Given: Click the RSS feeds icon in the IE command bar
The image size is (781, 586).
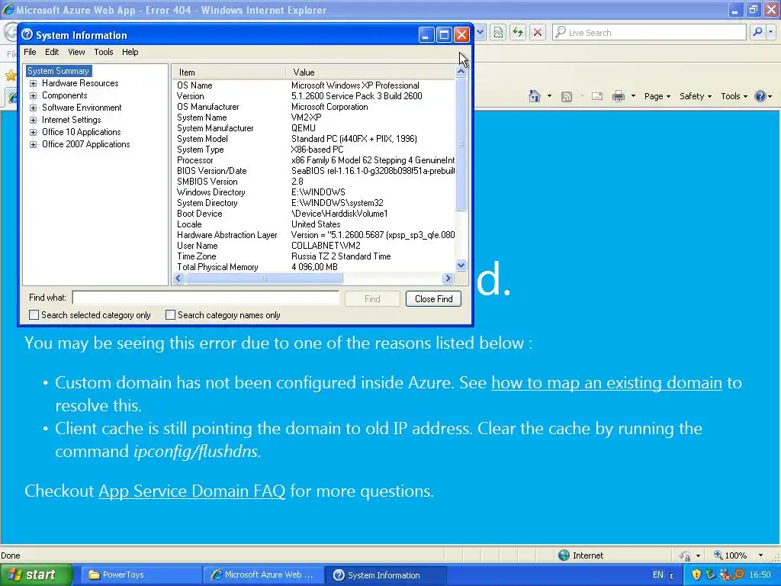Looking at the screenshot, I should 567,97.
